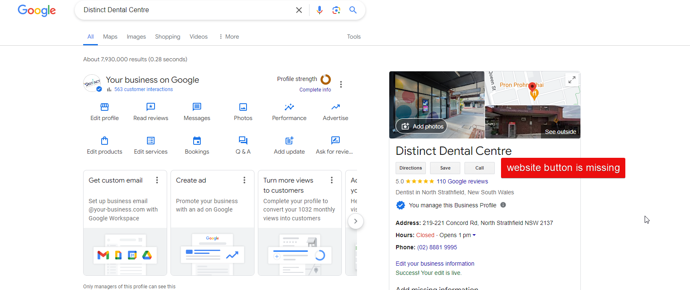Image resolution: width=690 pixels, height=290 pixels.
Task: Click the Directions button
Action: click(x=410, y=168)
